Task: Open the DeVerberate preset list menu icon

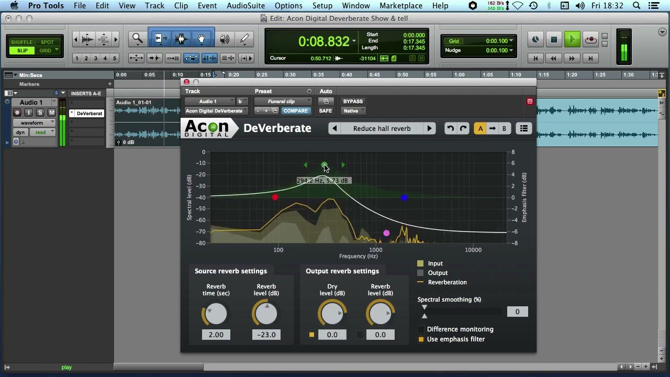Action: 524,128
